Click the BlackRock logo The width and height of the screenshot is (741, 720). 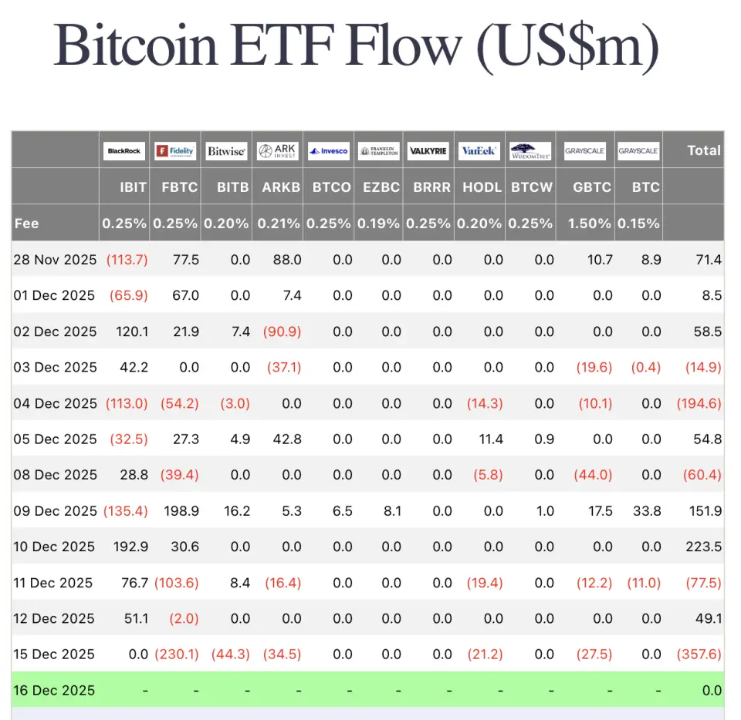(124, 151)
